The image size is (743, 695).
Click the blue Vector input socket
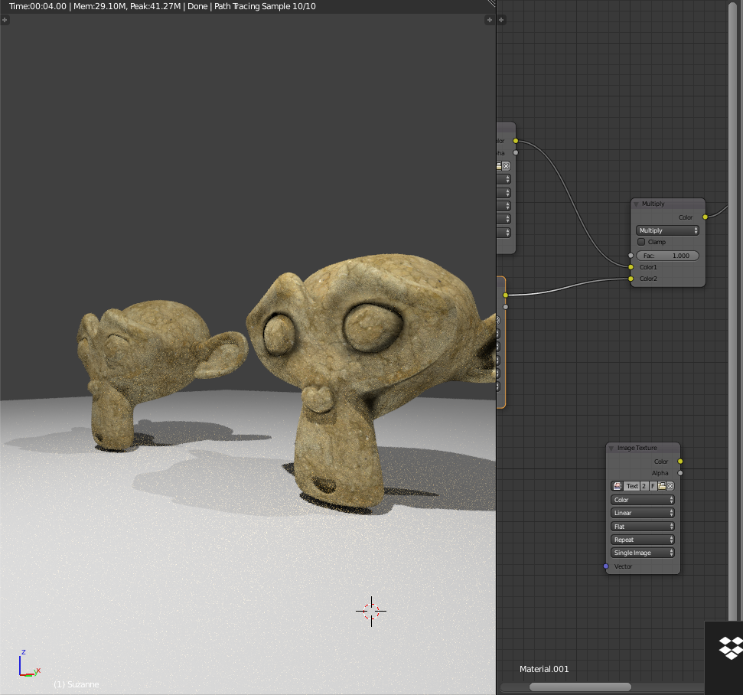pyautogui.click(x=606, y=566)
